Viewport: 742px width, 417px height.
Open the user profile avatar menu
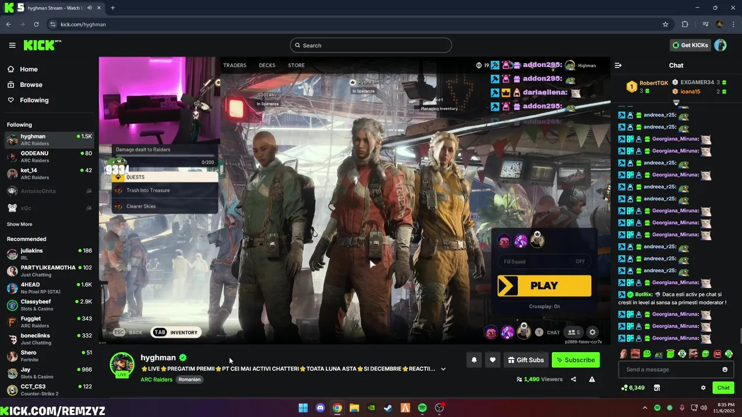tap(720, 45)
